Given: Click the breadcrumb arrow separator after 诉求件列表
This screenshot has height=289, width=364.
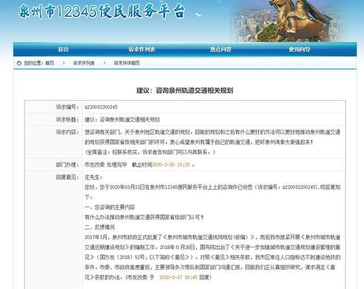Looking at the screenshot, I should 105,63.
